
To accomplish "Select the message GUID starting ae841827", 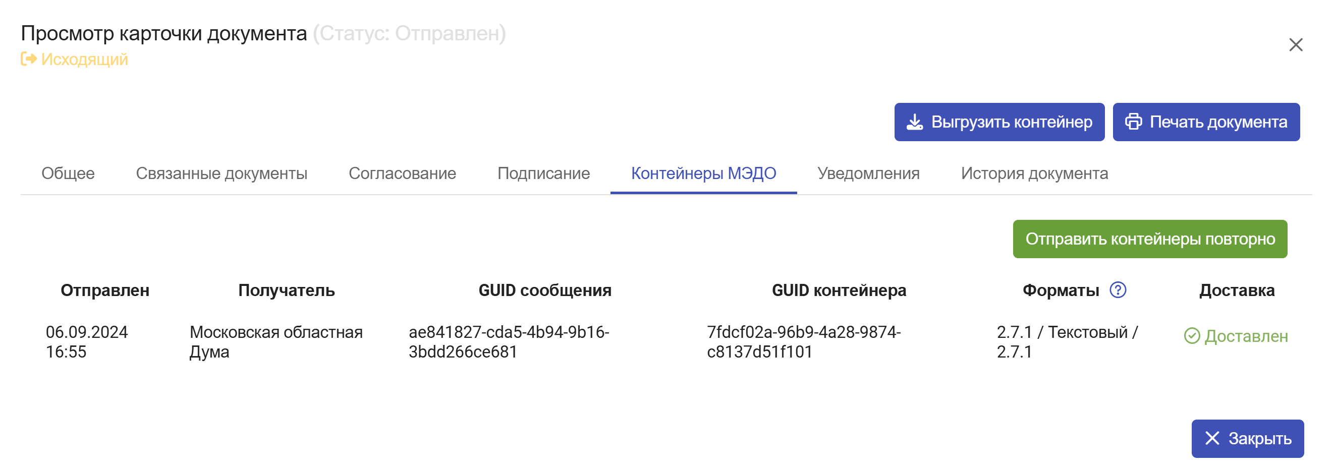I will pyautogui.click(x=509, y=342).
